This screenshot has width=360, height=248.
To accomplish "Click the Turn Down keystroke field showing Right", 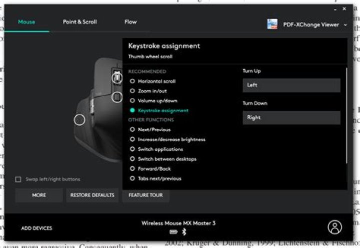I will click(x=291, y=118).
